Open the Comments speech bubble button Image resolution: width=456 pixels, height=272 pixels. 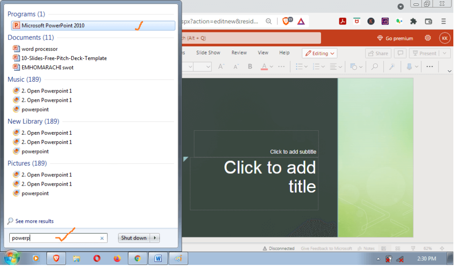point(400,53)
